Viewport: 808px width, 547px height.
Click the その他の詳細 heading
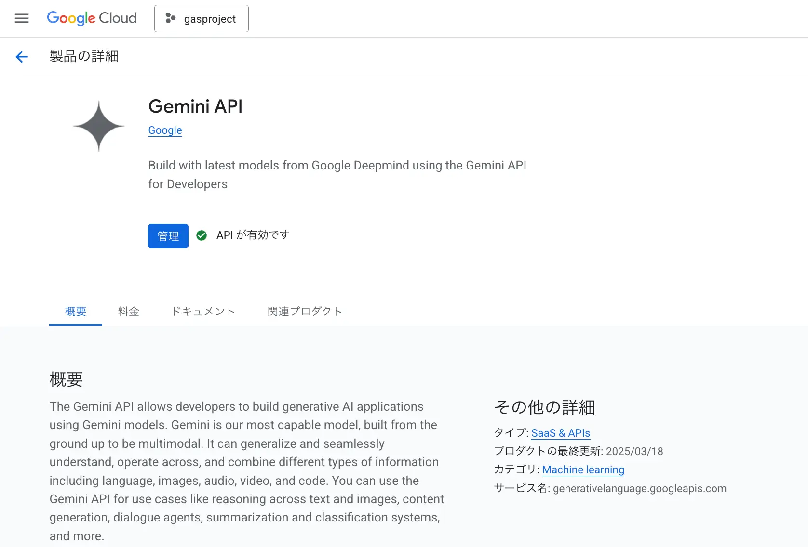point(545,407)
